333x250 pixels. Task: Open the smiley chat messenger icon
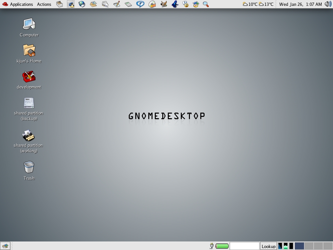[186, 4]
